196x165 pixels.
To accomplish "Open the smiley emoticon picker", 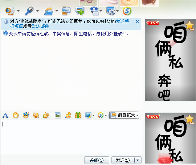I will [16, 115].
